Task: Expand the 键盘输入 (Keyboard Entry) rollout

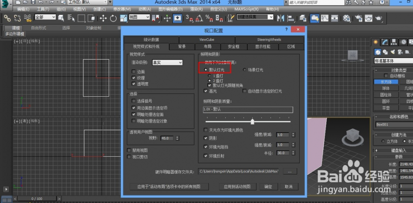Action: pos(376,150)
